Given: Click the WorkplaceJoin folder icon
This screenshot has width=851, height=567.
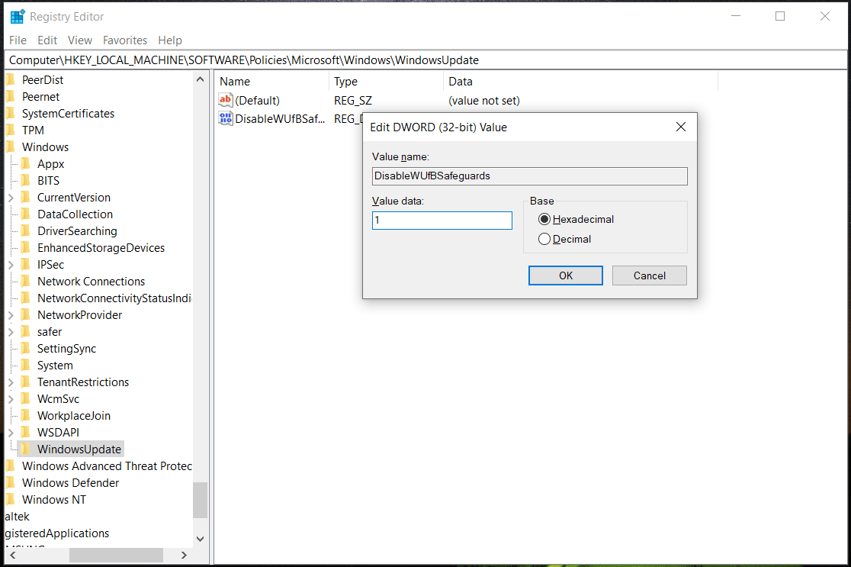Looking at the screenshot, I should 25,417.
